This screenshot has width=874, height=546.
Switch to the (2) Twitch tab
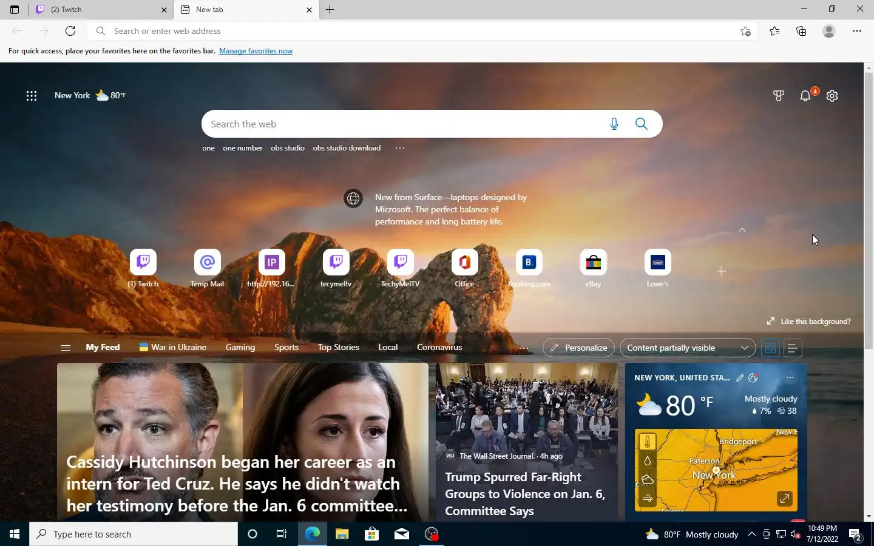(x=100, y=10)
